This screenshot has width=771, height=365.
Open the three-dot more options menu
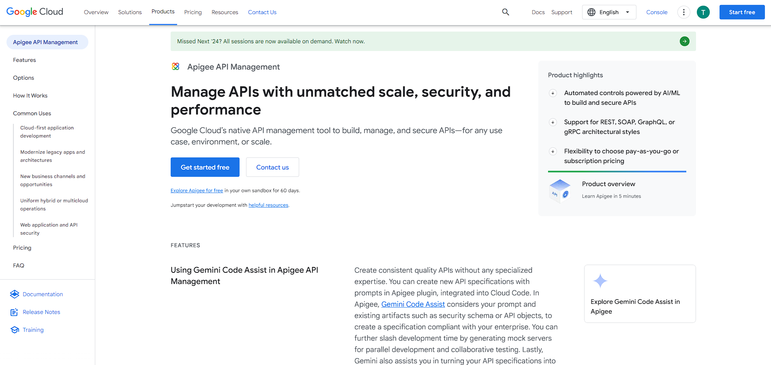[684, 12]
